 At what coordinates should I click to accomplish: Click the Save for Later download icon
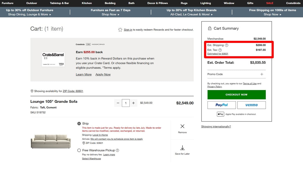(x=182, y=148)
